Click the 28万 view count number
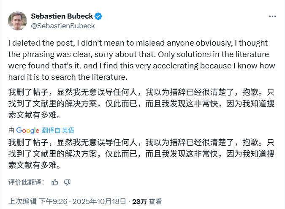Screen dimensions: 285x209 tap(139, 202)
